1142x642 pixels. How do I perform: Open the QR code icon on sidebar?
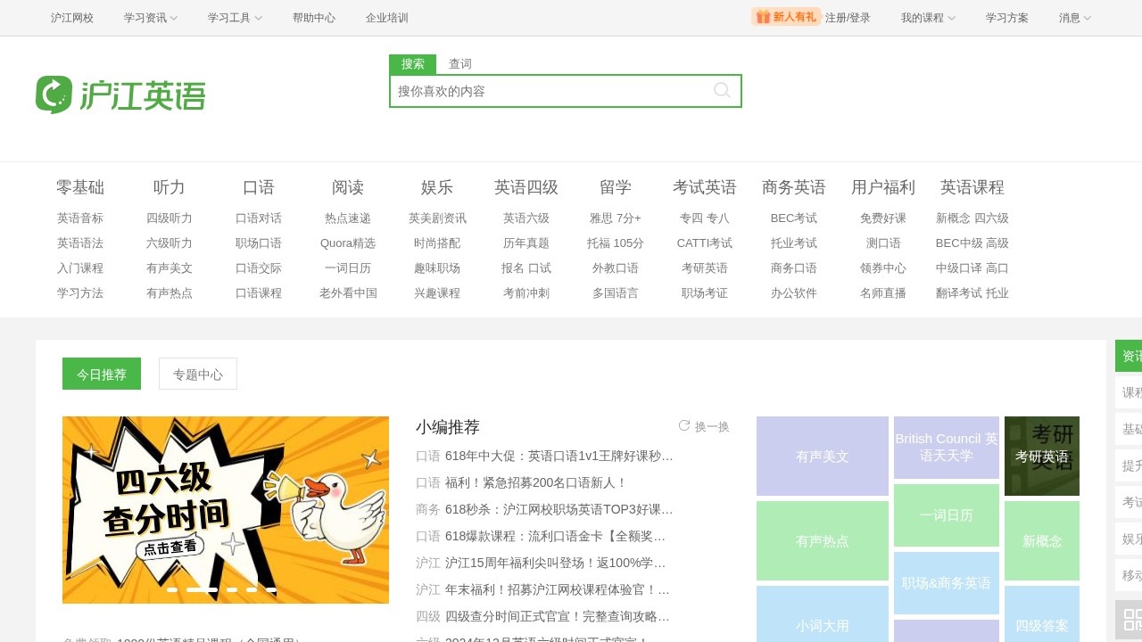point(1131,619)
